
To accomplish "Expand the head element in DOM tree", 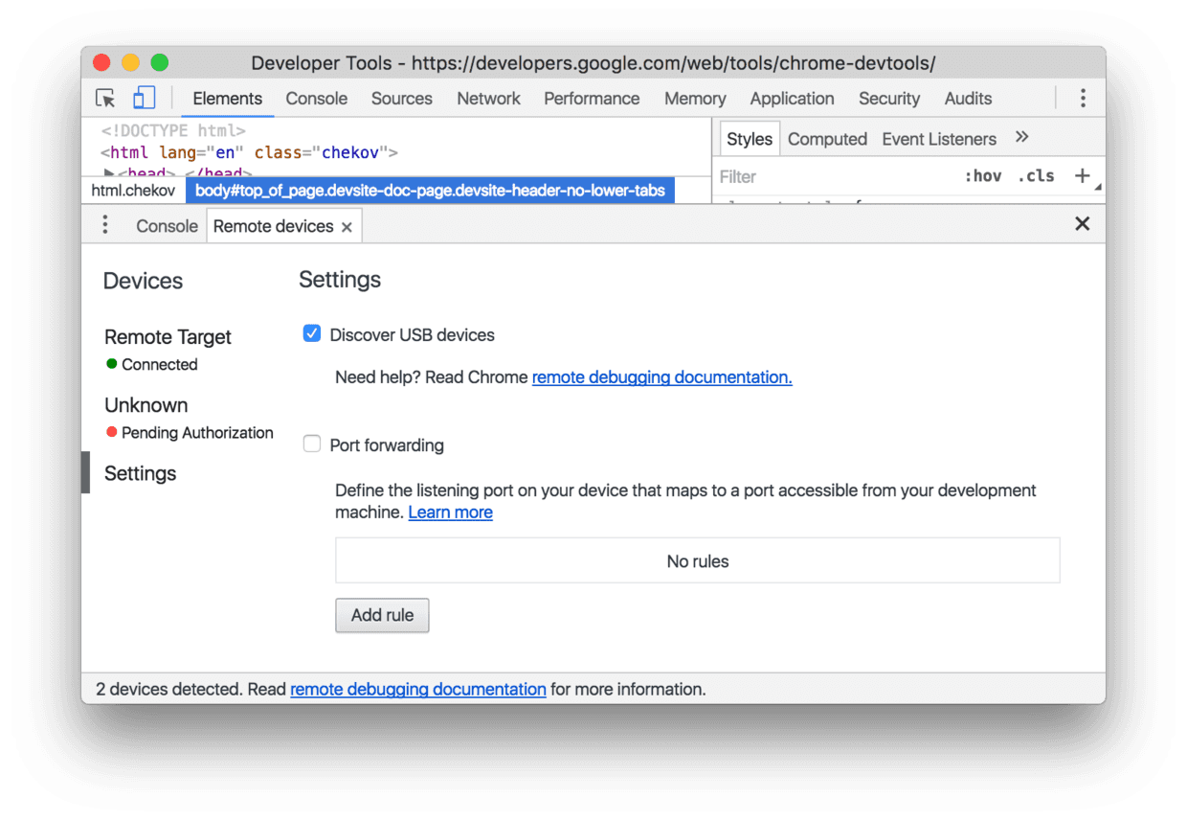I will pos(108,173).
